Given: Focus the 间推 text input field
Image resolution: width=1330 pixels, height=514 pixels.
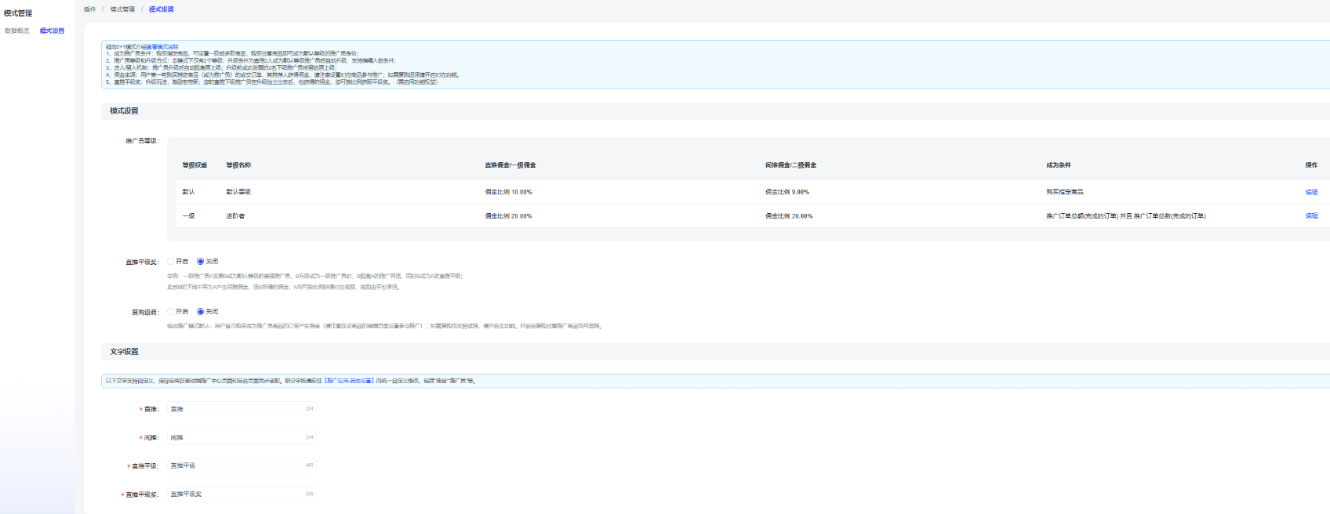Looking at the screenshot, I should 235,437.
